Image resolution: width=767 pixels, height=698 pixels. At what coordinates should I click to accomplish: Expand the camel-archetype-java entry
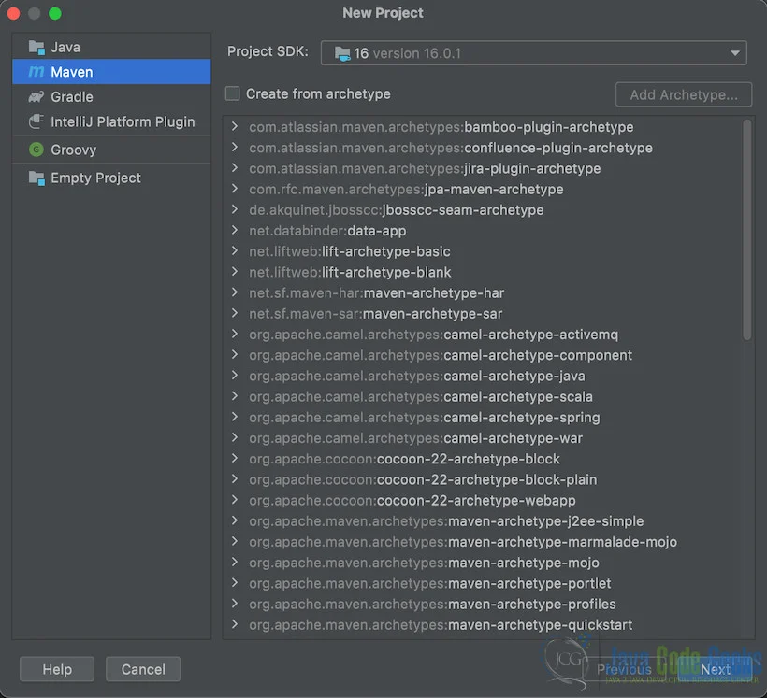tap(235, 376)
